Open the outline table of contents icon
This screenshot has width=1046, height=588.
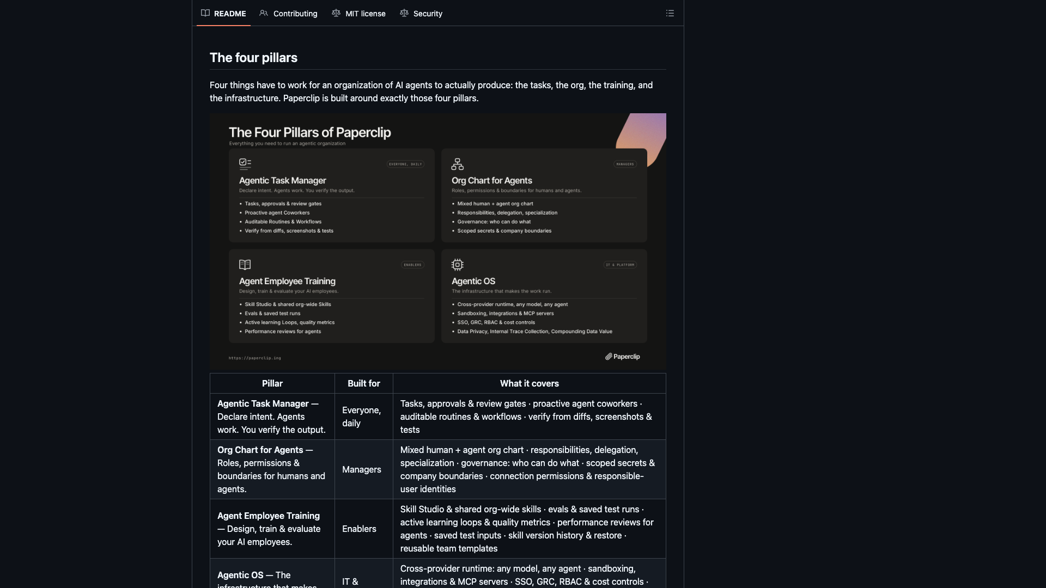tap(670, 13)
